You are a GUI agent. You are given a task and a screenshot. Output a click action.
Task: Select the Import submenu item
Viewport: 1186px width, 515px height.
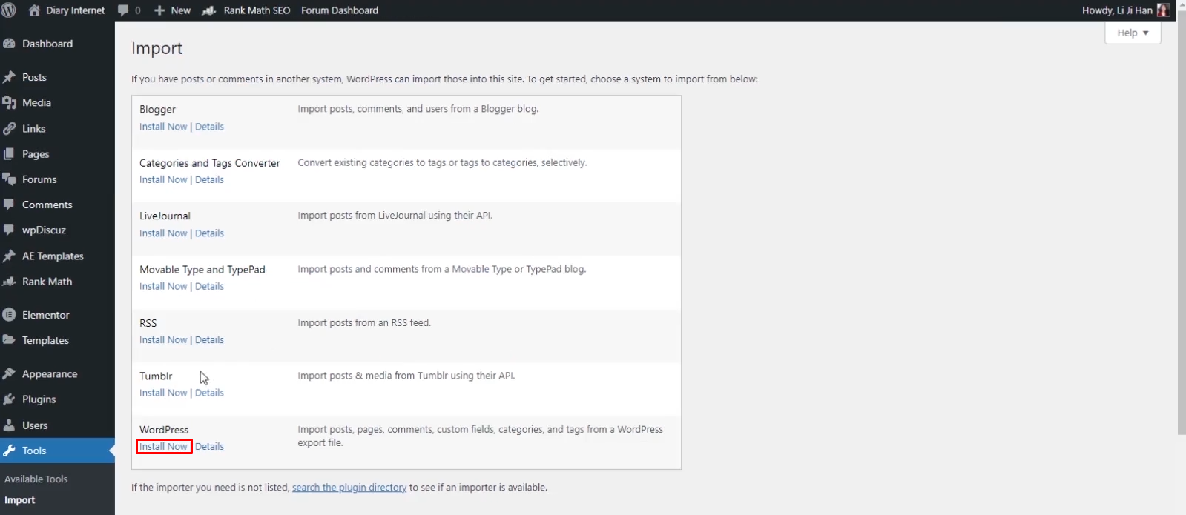19,500
